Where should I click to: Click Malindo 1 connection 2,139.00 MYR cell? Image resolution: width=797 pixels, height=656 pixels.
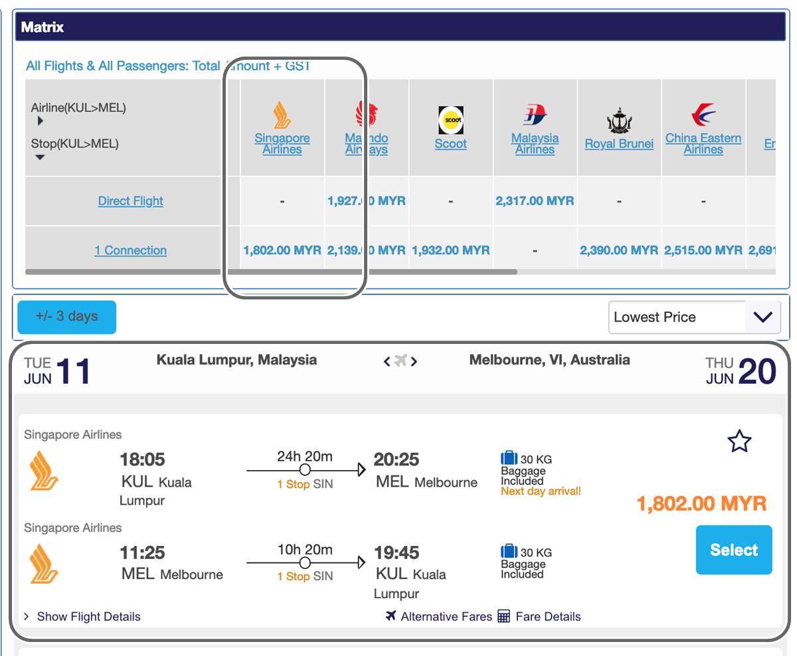click(367, 250)
